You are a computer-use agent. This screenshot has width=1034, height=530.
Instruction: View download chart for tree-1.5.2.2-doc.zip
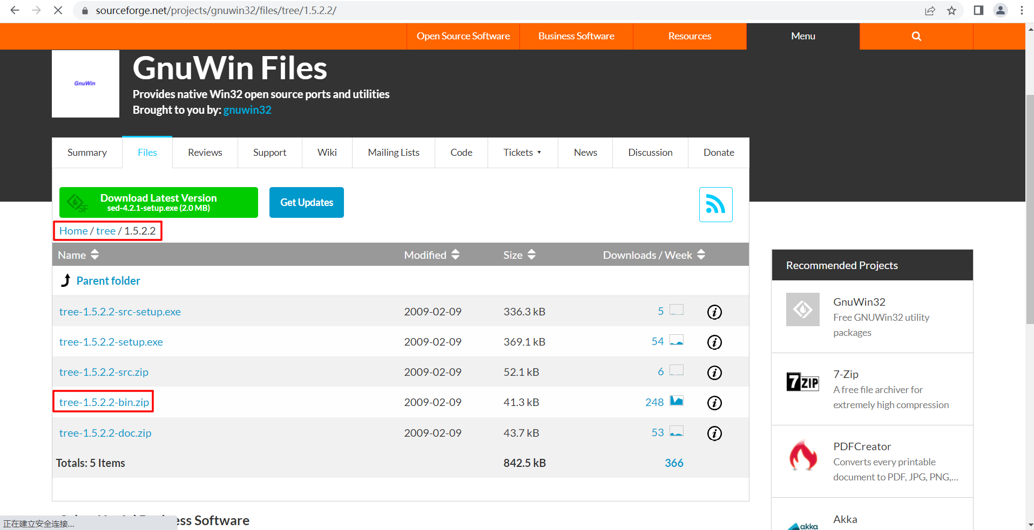(x=677, y=431)
